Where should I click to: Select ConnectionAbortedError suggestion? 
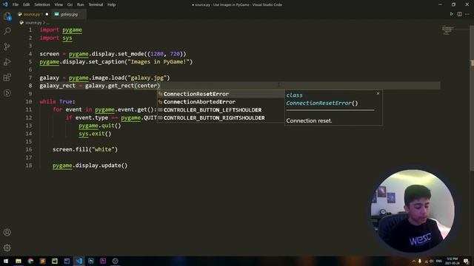221,102
